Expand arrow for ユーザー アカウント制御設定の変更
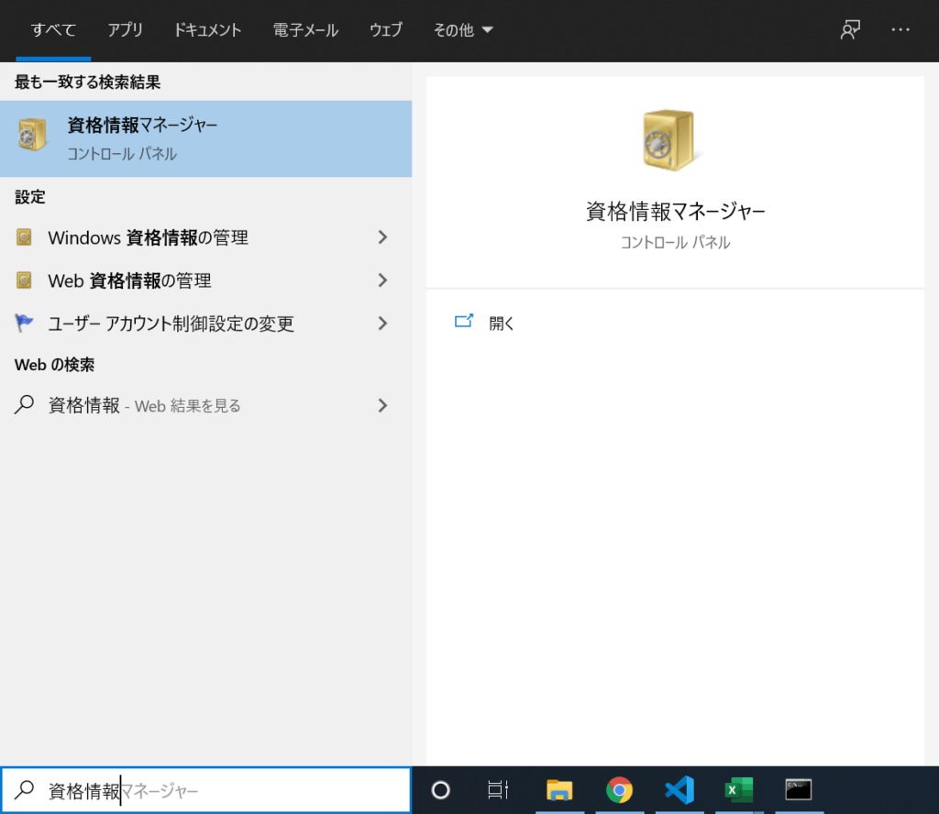Viewport: 939px width, 814px height. 382,324
